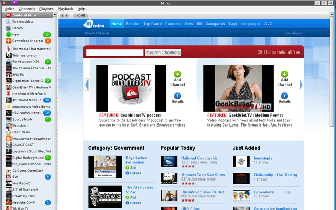Open the Categories tab on the site
Screen dimensions: 336x210
215,24
